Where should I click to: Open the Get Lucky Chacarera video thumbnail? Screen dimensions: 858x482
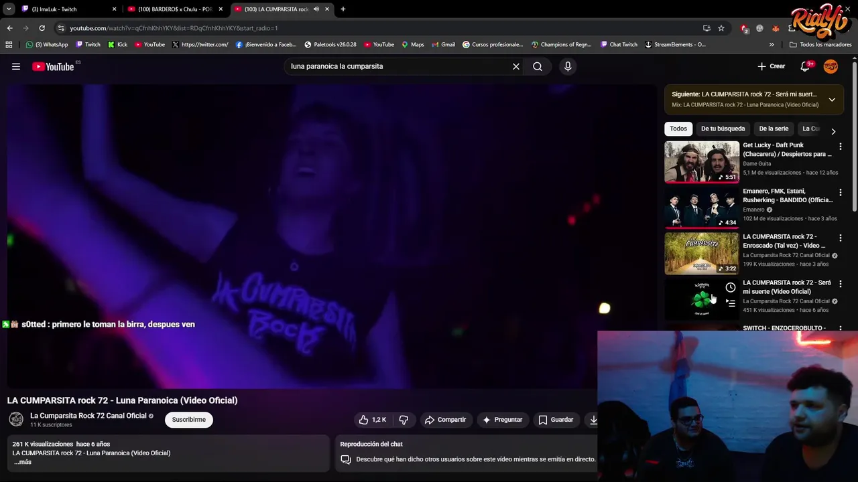pos(702,161)
